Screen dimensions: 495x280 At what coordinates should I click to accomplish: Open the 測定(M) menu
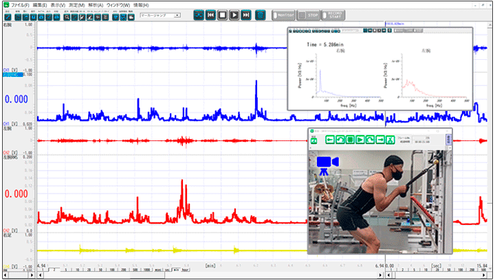click(77, 5)
